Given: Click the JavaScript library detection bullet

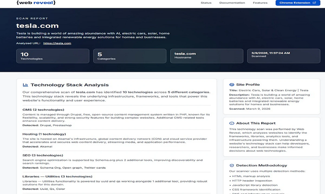Looking at the screenshot, I should (253, 185).
